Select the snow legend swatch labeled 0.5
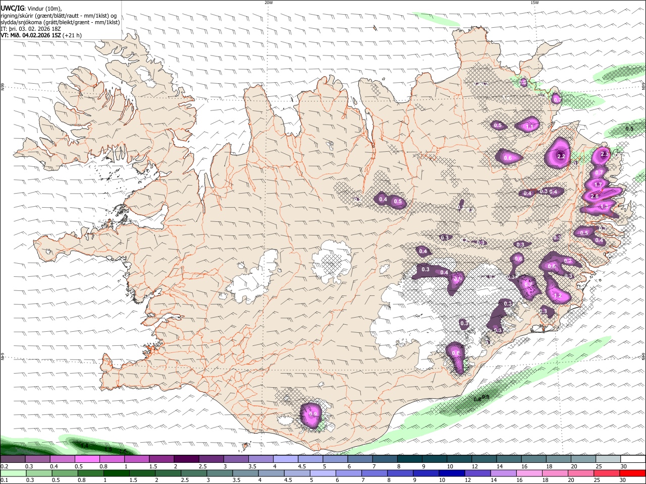 click(x=87, y=459)
